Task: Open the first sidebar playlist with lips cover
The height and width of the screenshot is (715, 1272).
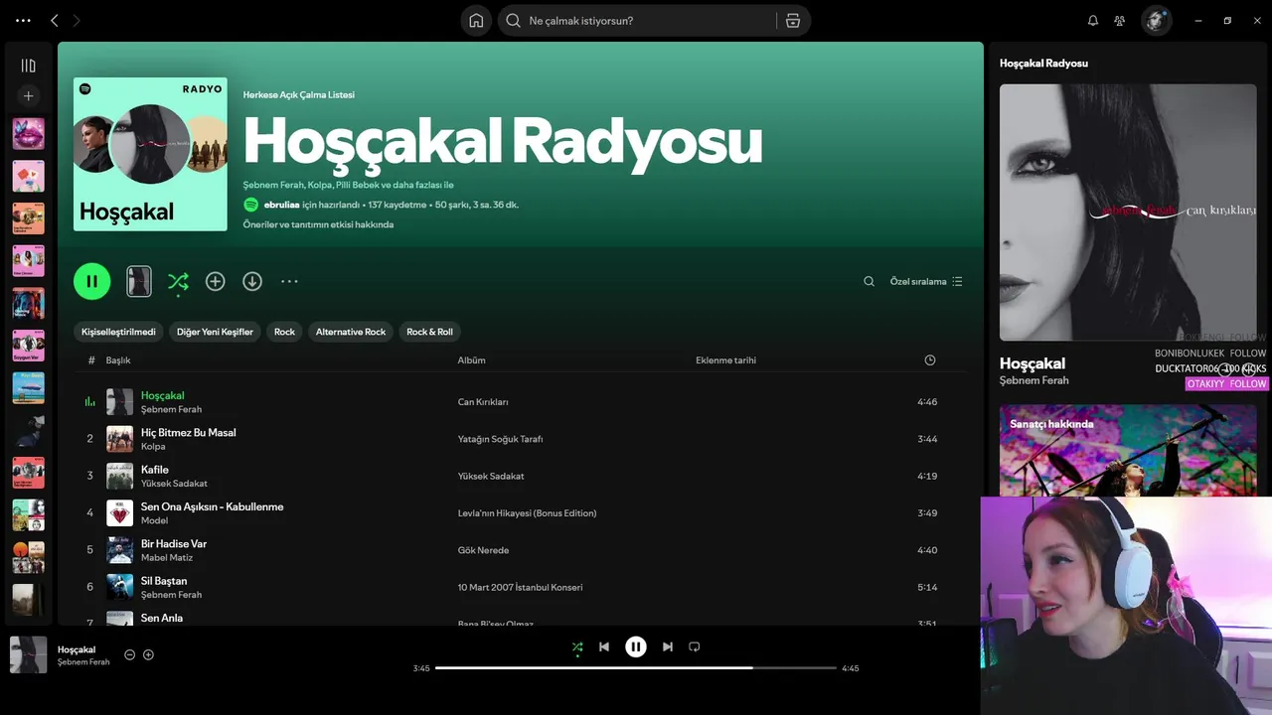Action: pos(29,134)
